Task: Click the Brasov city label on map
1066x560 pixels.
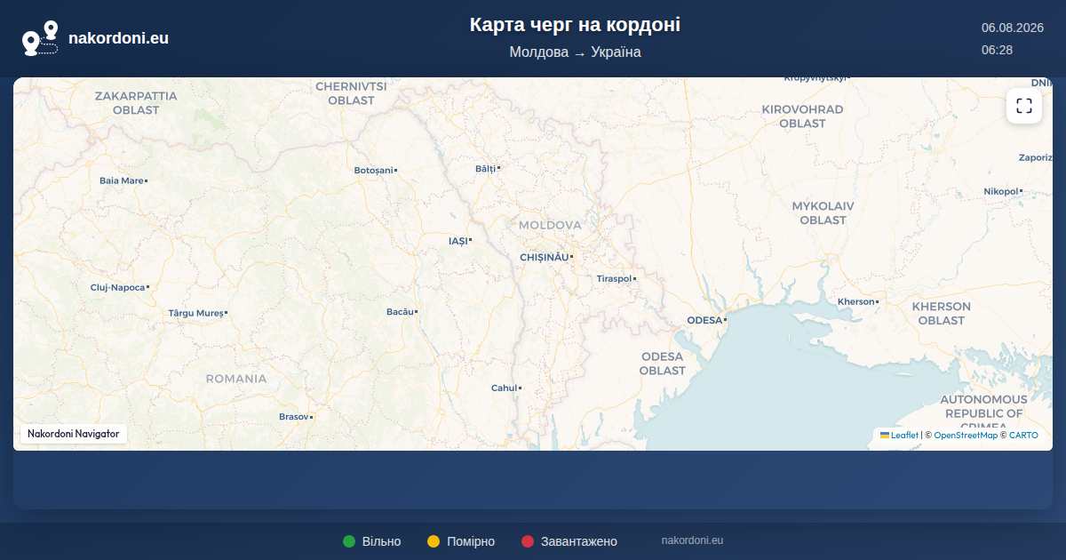Action: coord(293,417)
